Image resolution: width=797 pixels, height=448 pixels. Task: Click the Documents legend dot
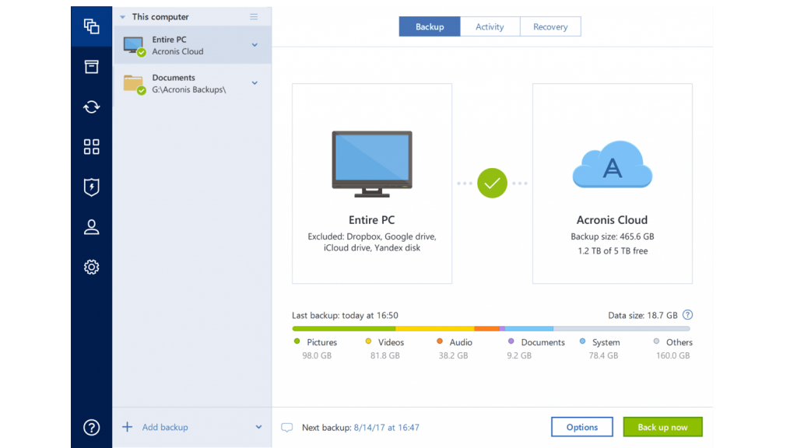pyautogui.click(x=511, y=341)
